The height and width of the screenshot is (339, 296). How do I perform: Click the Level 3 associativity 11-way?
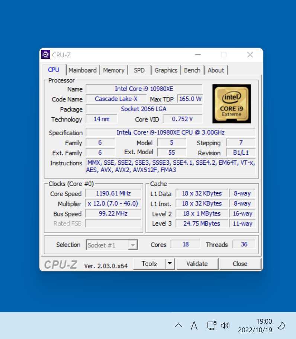point(242,224)
